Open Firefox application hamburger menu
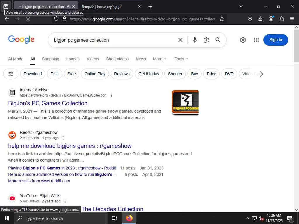This screenshot has height=224, width=299. coord(292,19)
